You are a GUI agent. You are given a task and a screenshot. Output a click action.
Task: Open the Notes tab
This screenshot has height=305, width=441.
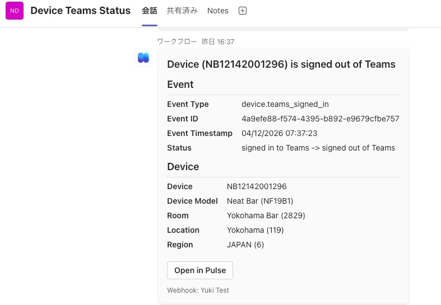(x=217, y=11)
